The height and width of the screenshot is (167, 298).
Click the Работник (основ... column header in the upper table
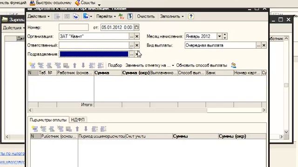(75, 73)
